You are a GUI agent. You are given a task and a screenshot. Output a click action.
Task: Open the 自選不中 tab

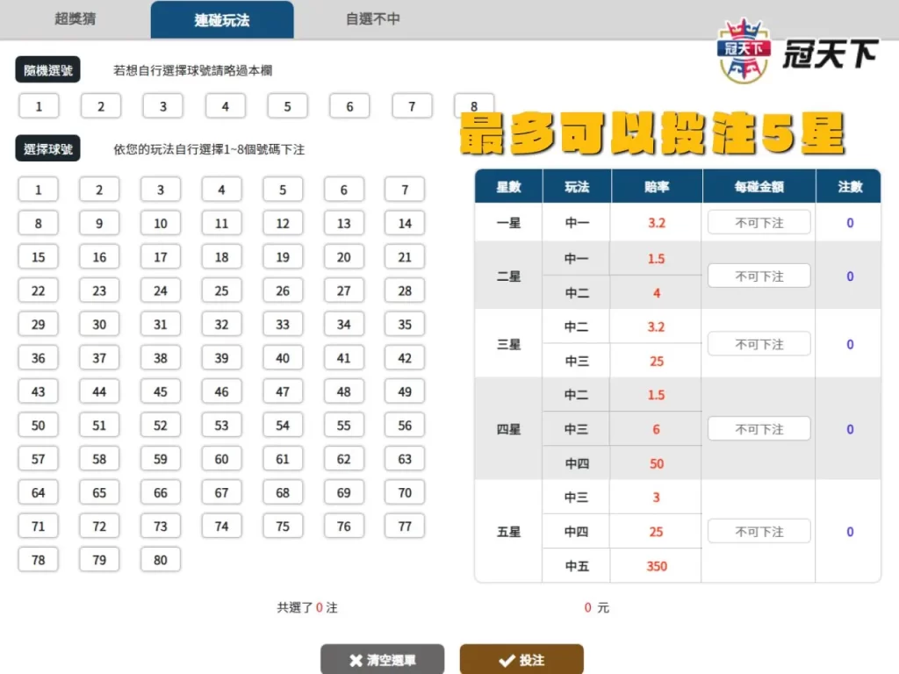click(x=372, y=18)
